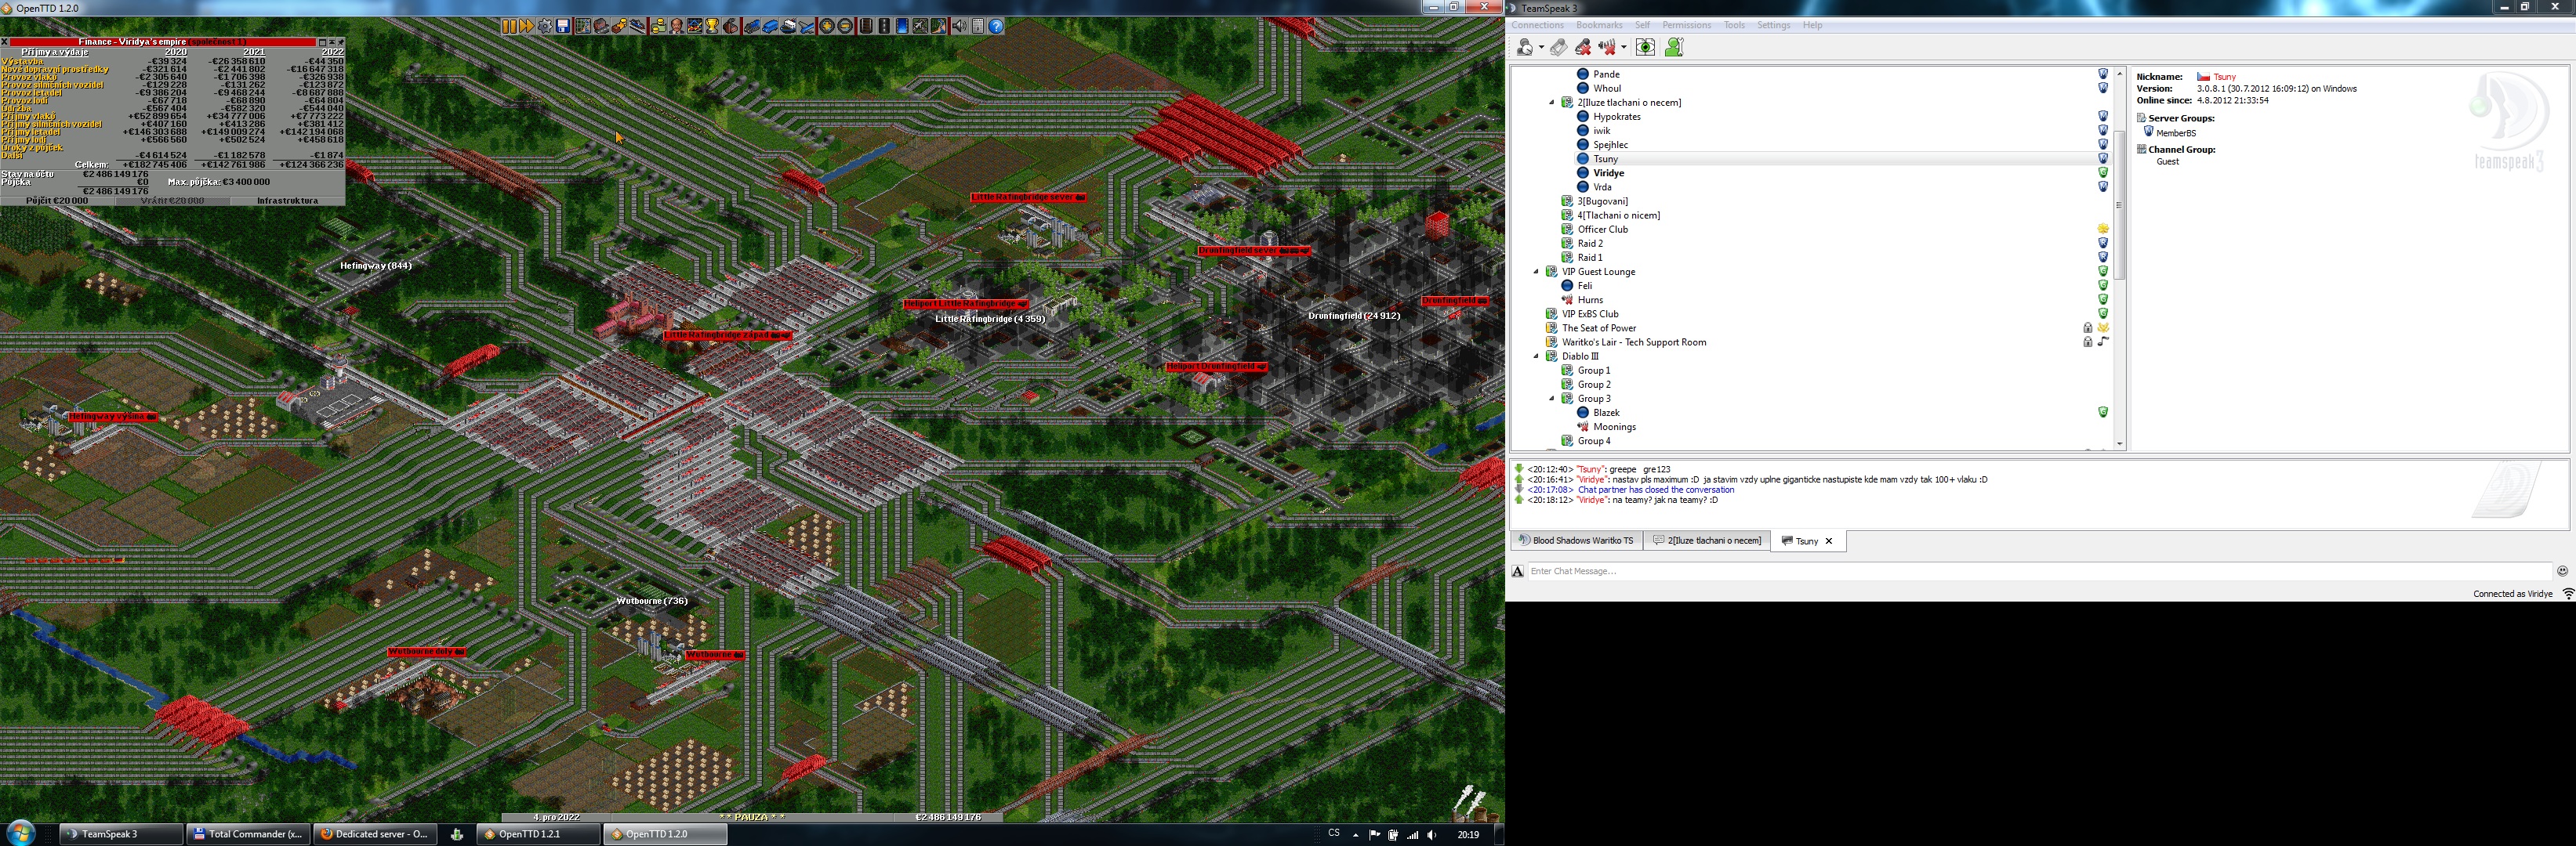Click Půjčit €20 000 loan button
2576x846 pixels.
pos(58,201)
